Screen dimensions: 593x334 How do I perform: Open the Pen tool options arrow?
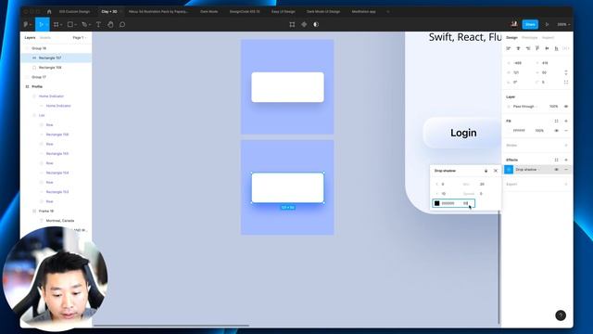(89, 25)
